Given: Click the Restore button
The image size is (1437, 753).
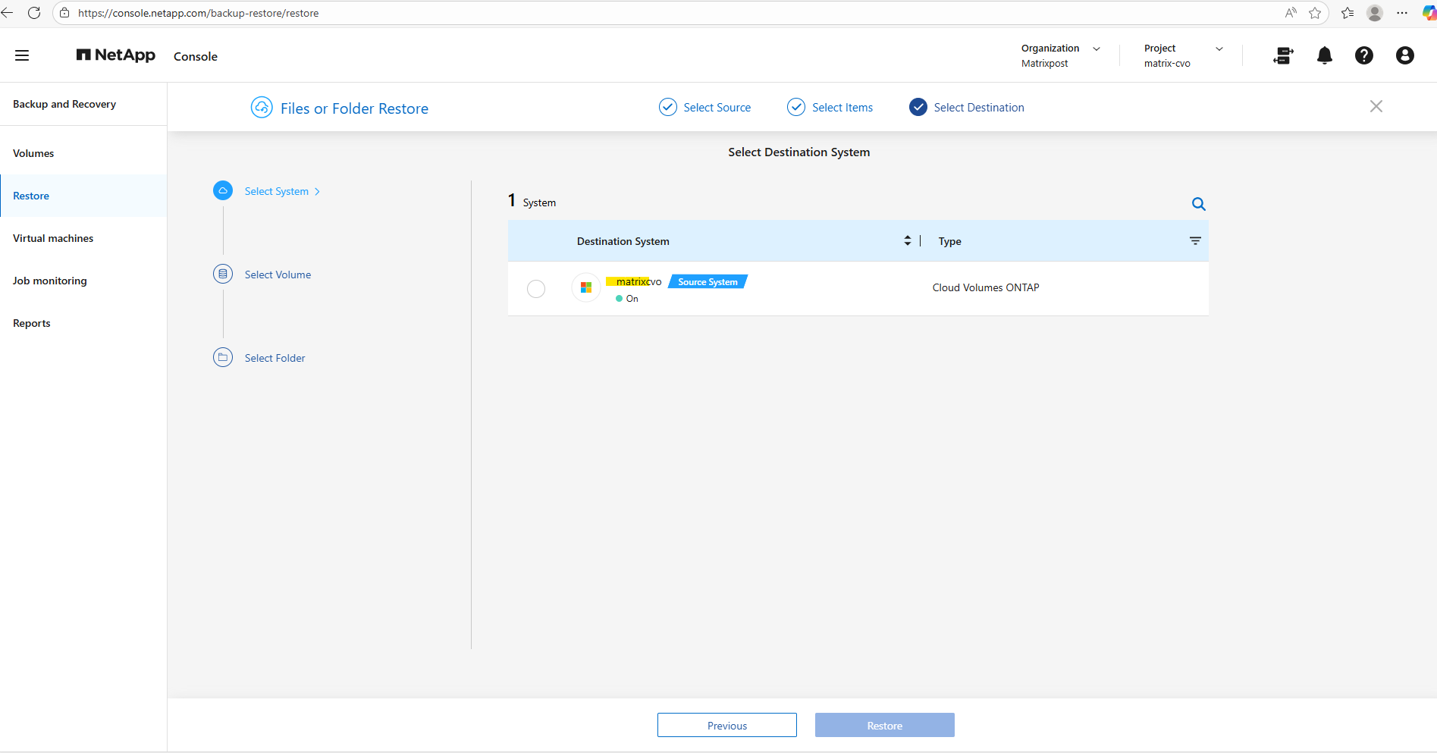Looking at the screenshot, I should point(885,725).
